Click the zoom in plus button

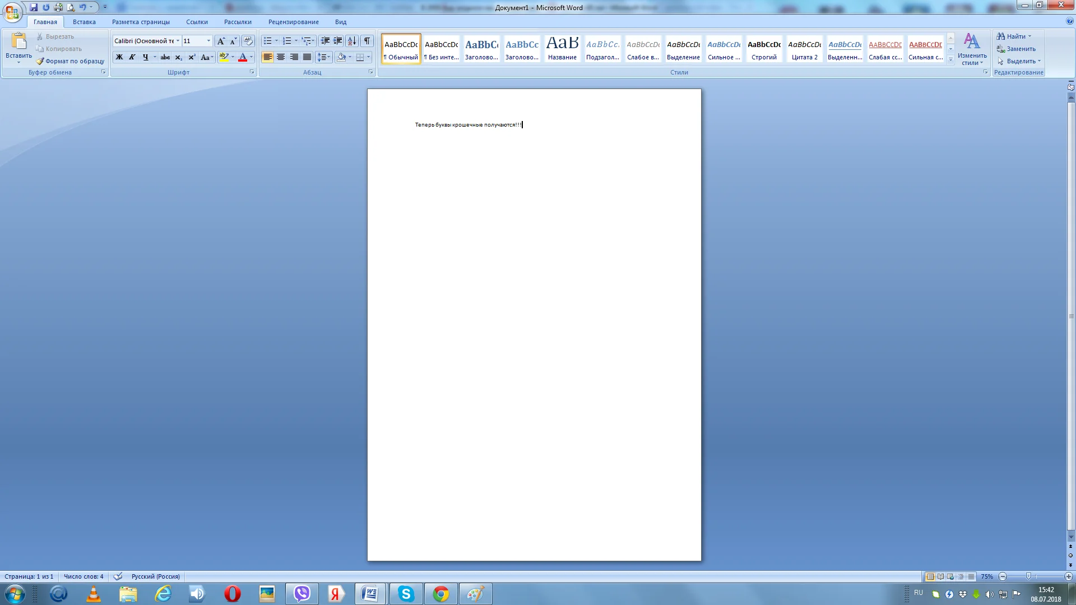coord(1068,576)
